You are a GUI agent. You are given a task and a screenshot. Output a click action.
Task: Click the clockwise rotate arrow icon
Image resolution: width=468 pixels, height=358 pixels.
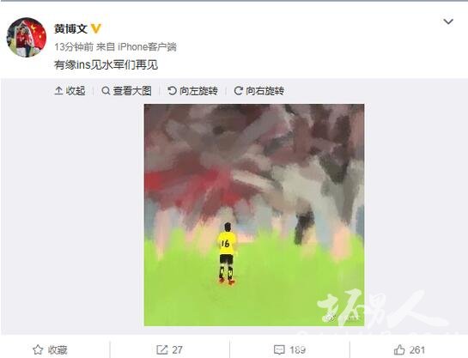click(x=238, y=91)
